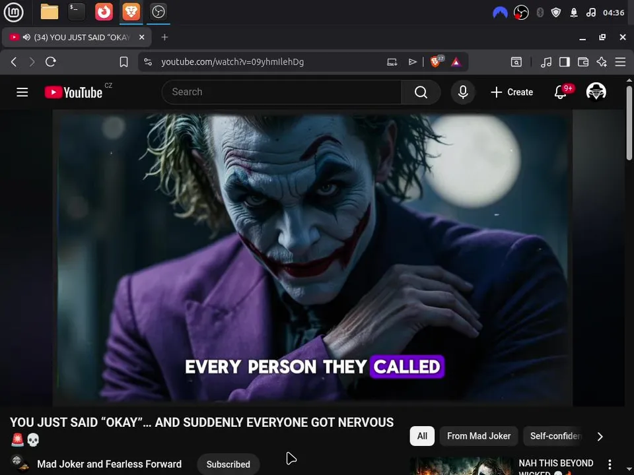Show notifications from the bell tray icon
This screenshot has width=634, height=475.
point(574,13)
